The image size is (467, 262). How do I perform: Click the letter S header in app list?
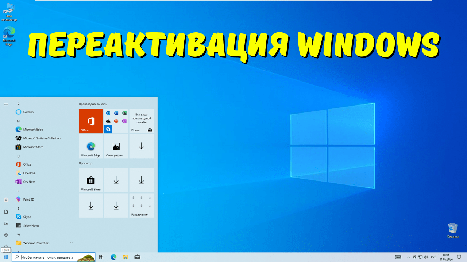pos(18,209)
